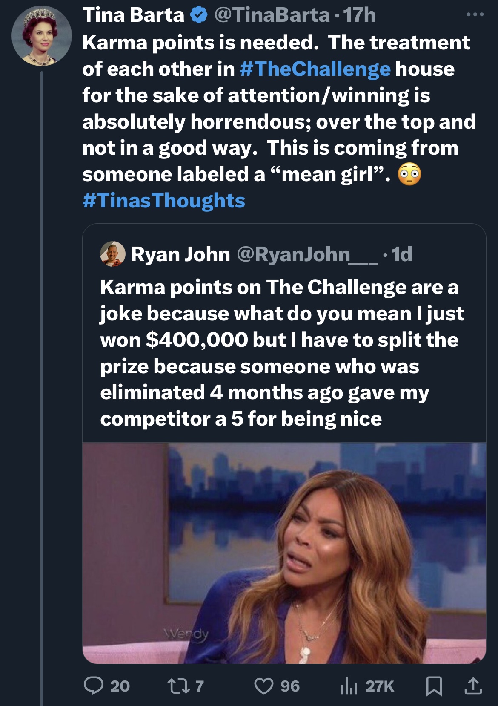Image resolution: width=498 pixels, height=706 pixels.
Task: Click the Tina Barta display name
Action: pyautogui.click(x=133, y=15)
